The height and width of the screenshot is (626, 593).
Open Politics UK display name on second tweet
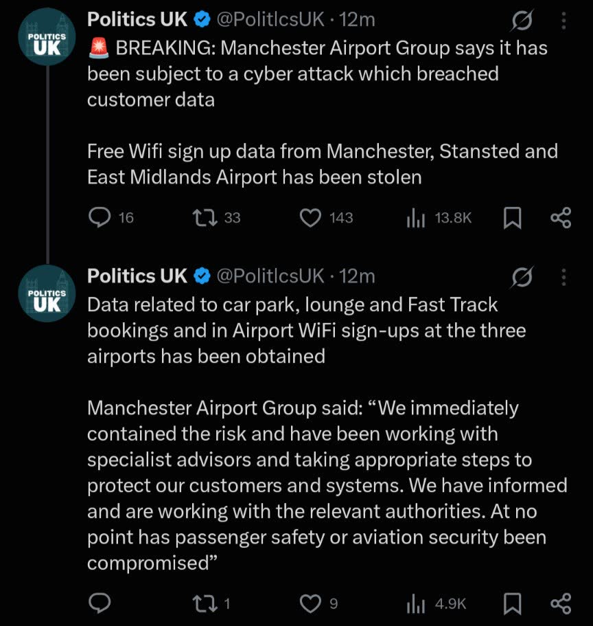137,276
